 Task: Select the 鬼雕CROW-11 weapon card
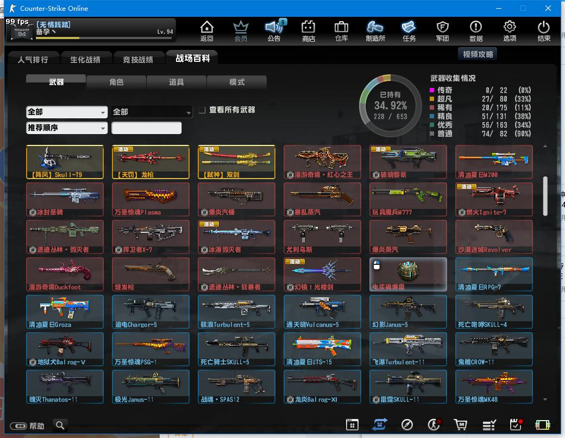[x=494, y=349]
